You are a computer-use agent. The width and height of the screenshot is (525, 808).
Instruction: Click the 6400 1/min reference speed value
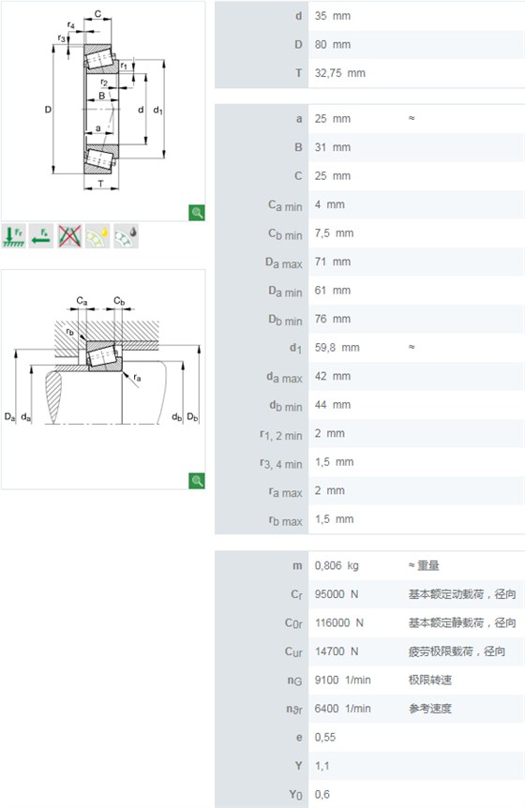click(342, 709)
